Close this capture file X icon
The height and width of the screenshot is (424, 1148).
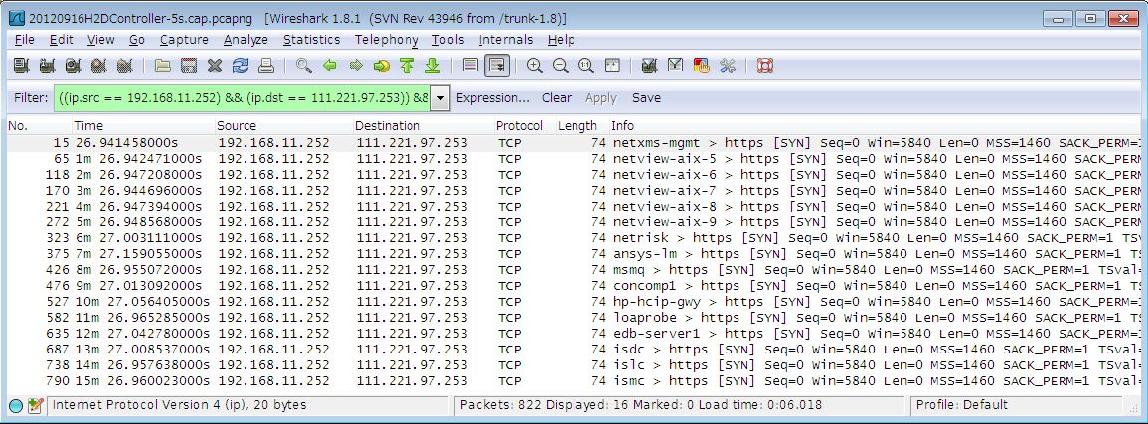point(215,67)
